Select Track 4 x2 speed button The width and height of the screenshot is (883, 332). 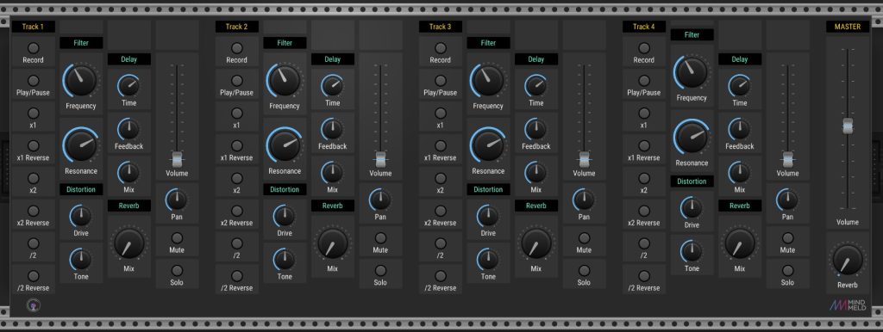(644, 179)
